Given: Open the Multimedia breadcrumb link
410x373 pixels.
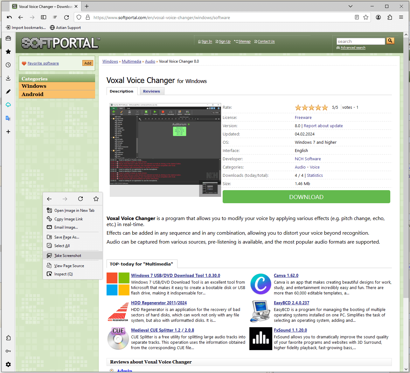Looking at the screenshot, I should (131, 61).
